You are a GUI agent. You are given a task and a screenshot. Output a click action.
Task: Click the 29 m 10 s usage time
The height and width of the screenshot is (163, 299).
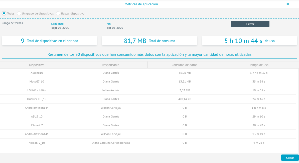[259, 116]
